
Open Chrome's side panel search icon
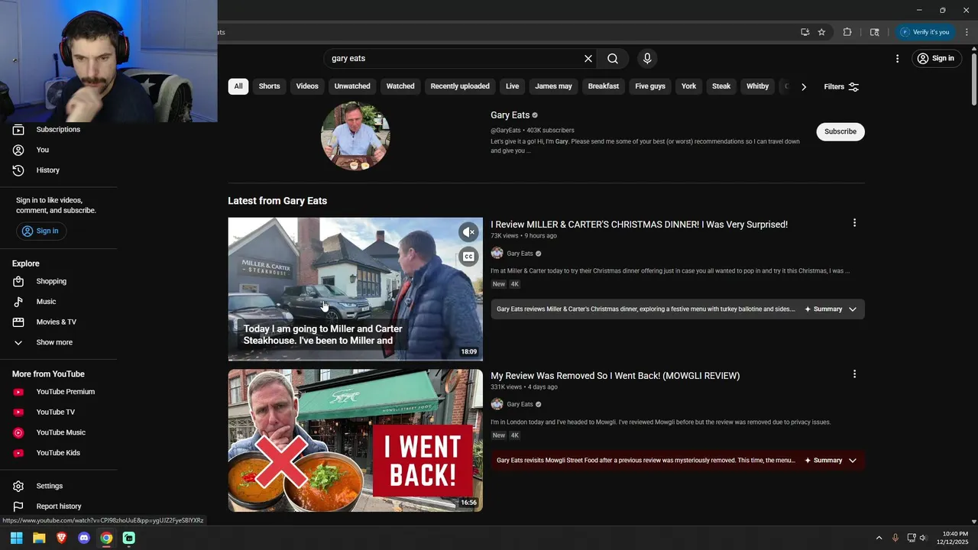tap(874, 32)
